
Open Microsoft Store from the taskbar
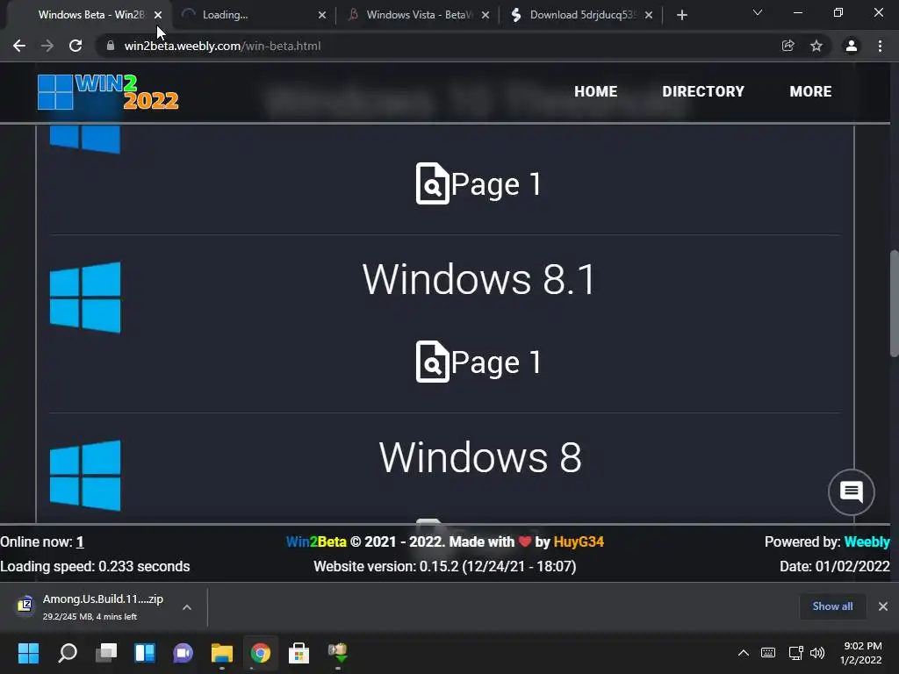tap(298, 653)
